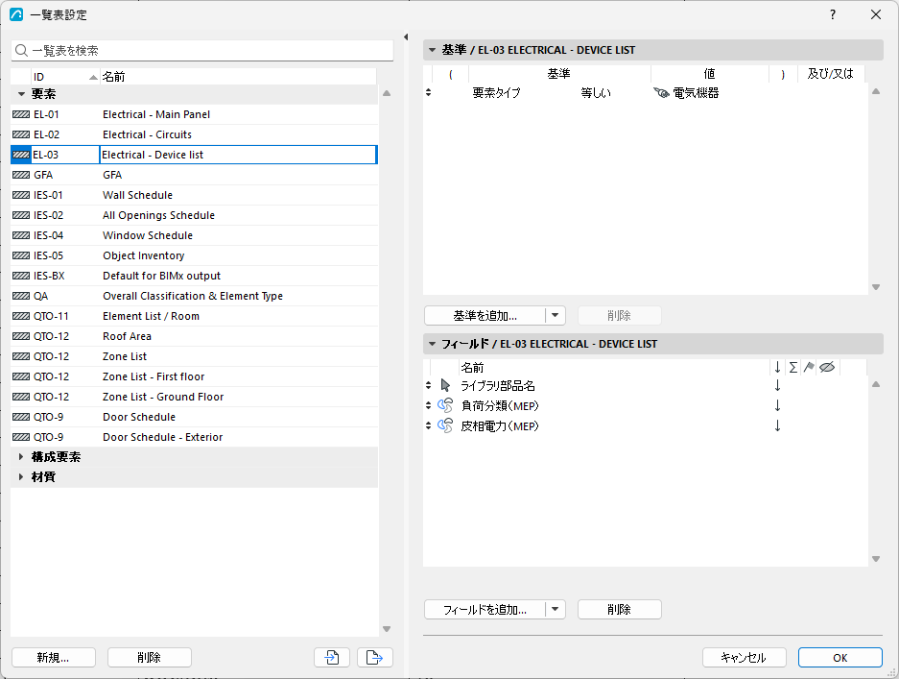
Task: Click the flag column header icon
Action: (x=809, y=367)
